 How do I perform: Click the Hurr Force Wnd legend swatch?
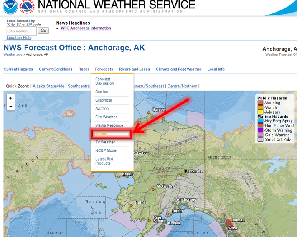[x=260, y=125]
